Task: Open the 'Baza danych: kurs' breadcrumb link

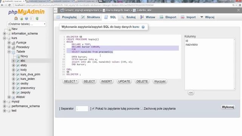Action: (118, 10)
